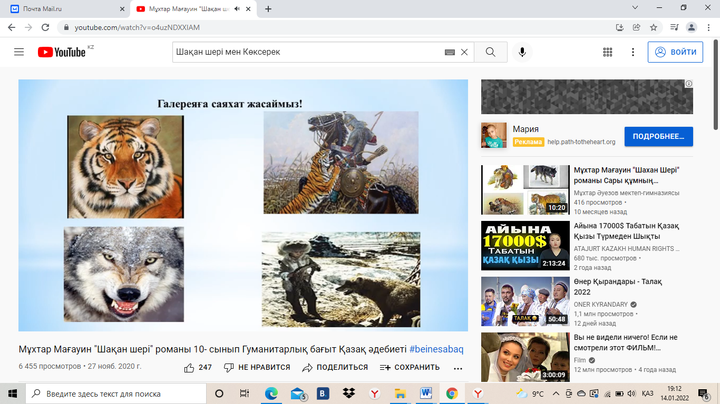Screen dimensions: 720x404
Task: Play the Өнер Қырандары Талақ 2022 thumbnail
Action: [x=526, y=301]
